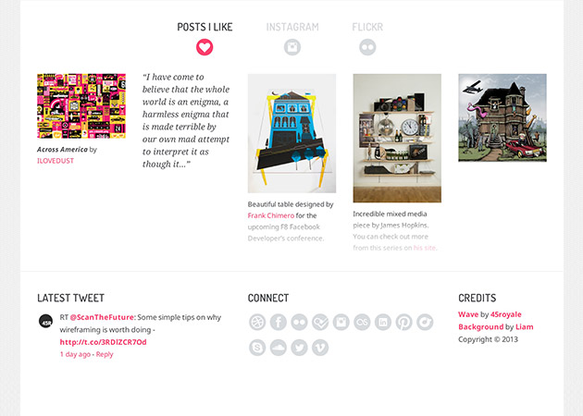583x416 pixels.
Task: Click the Pinterest social icon
Action: pyautogui.click(x=404, y=323)
